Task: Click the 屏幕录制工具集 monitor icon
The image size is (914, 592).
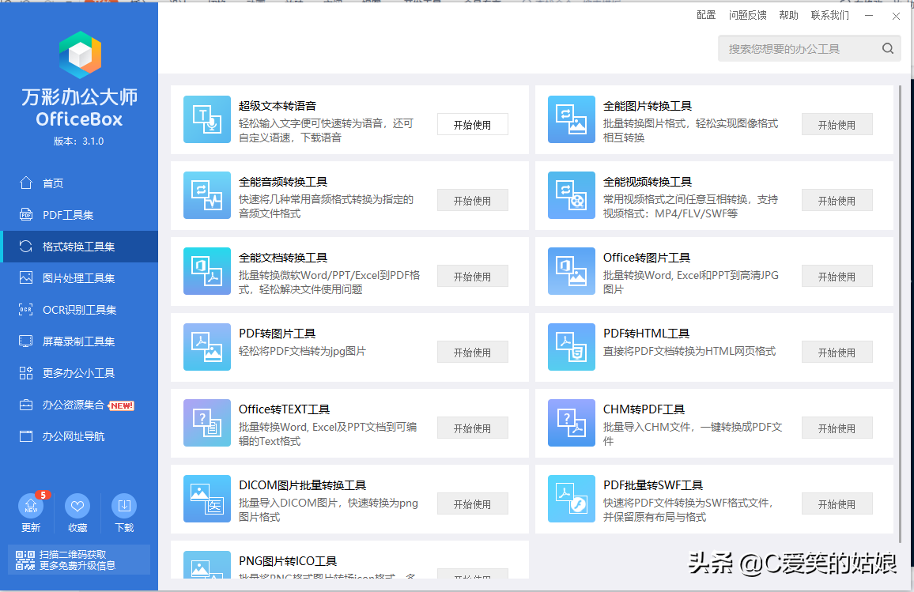Action: (x=26, y=341)
